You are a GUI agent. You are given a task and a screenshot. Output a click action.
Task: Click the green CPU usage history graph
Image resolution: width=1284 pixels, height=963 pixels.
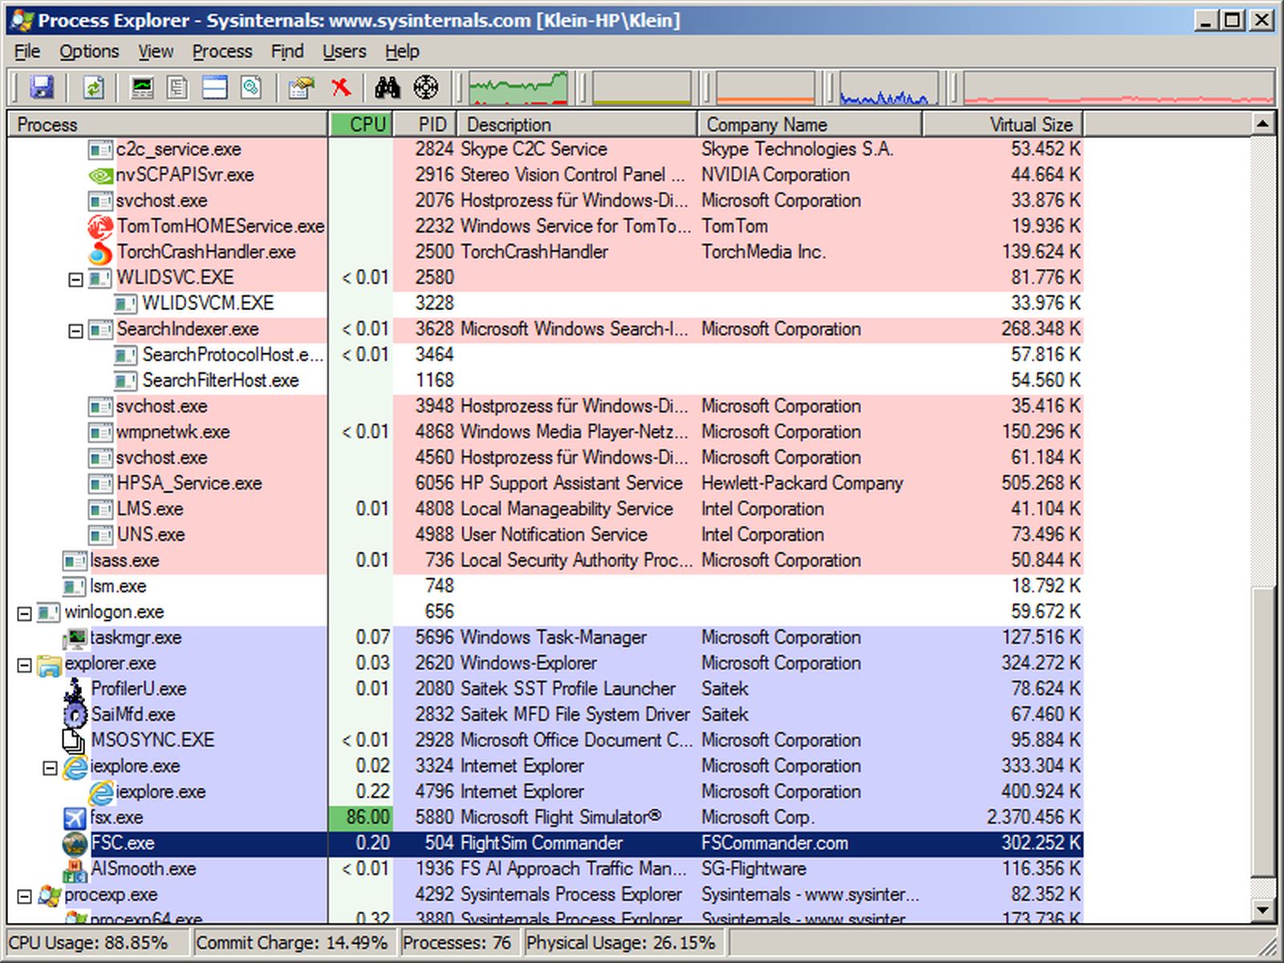(518, 87)
